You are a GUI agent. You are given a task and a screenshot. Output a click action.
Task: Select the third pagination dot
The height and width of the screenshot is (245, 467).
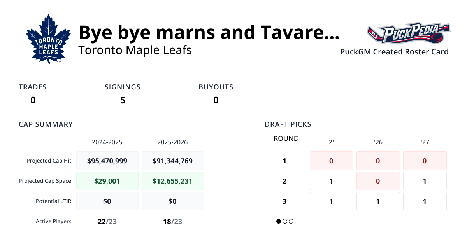[x=291, y=221]
